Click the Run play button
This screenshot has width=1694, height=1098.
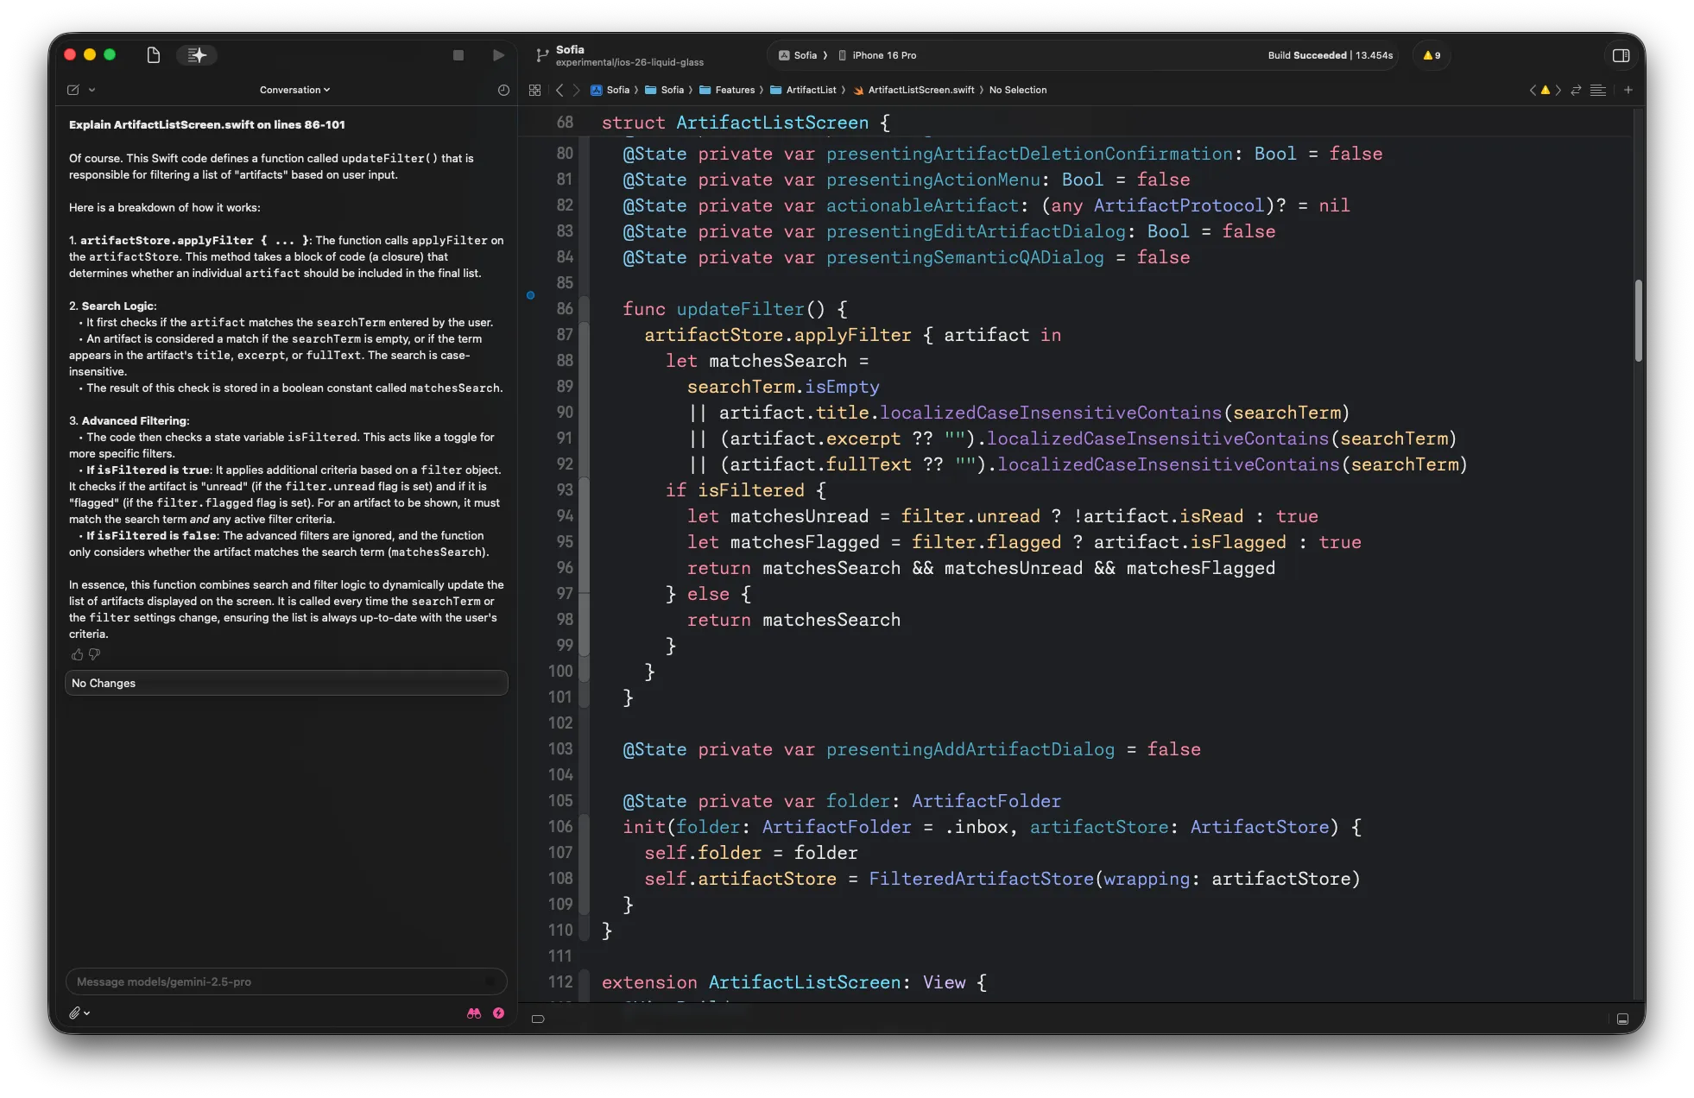click(x=498, y=55)
